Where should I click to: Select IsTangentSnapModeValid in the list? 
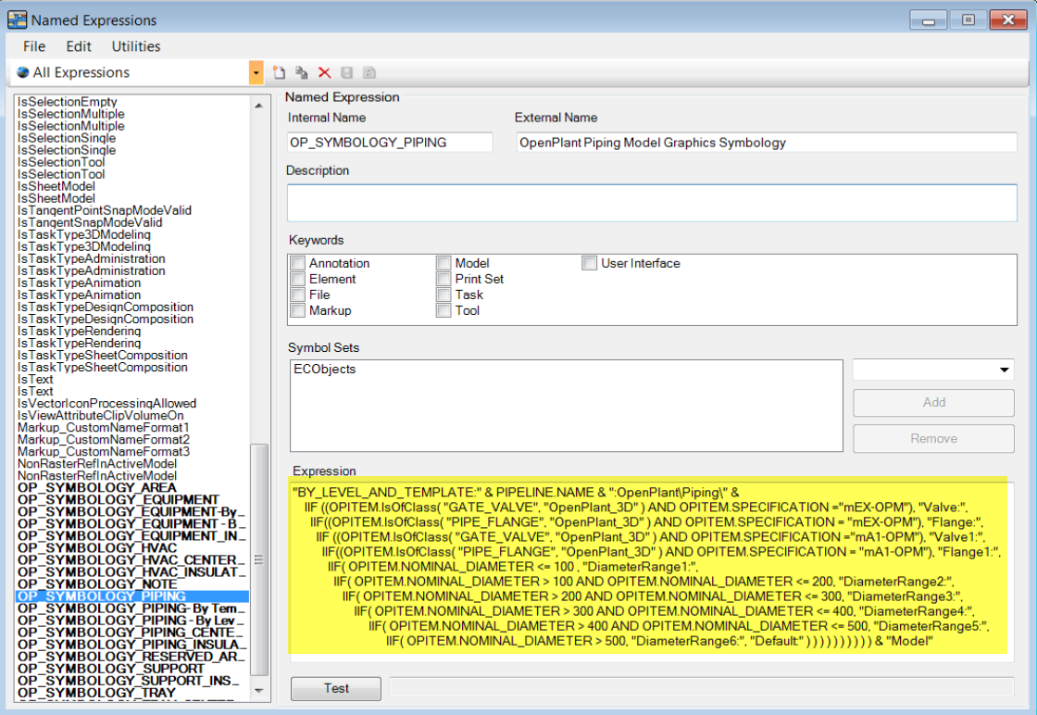[90, 222]
